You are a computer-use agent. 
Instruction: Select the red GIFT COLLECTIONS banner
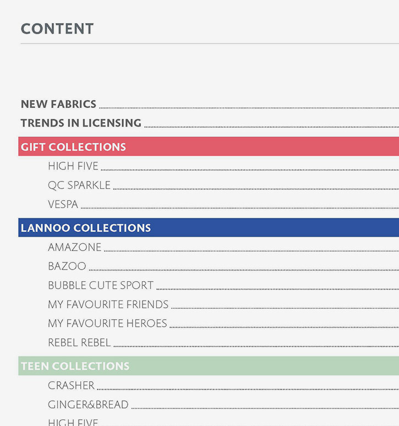pyautogui.click(x=209, y=146)
